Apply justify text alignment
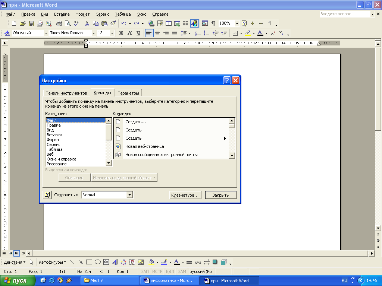The image size is (382, 286). (175, 33)
